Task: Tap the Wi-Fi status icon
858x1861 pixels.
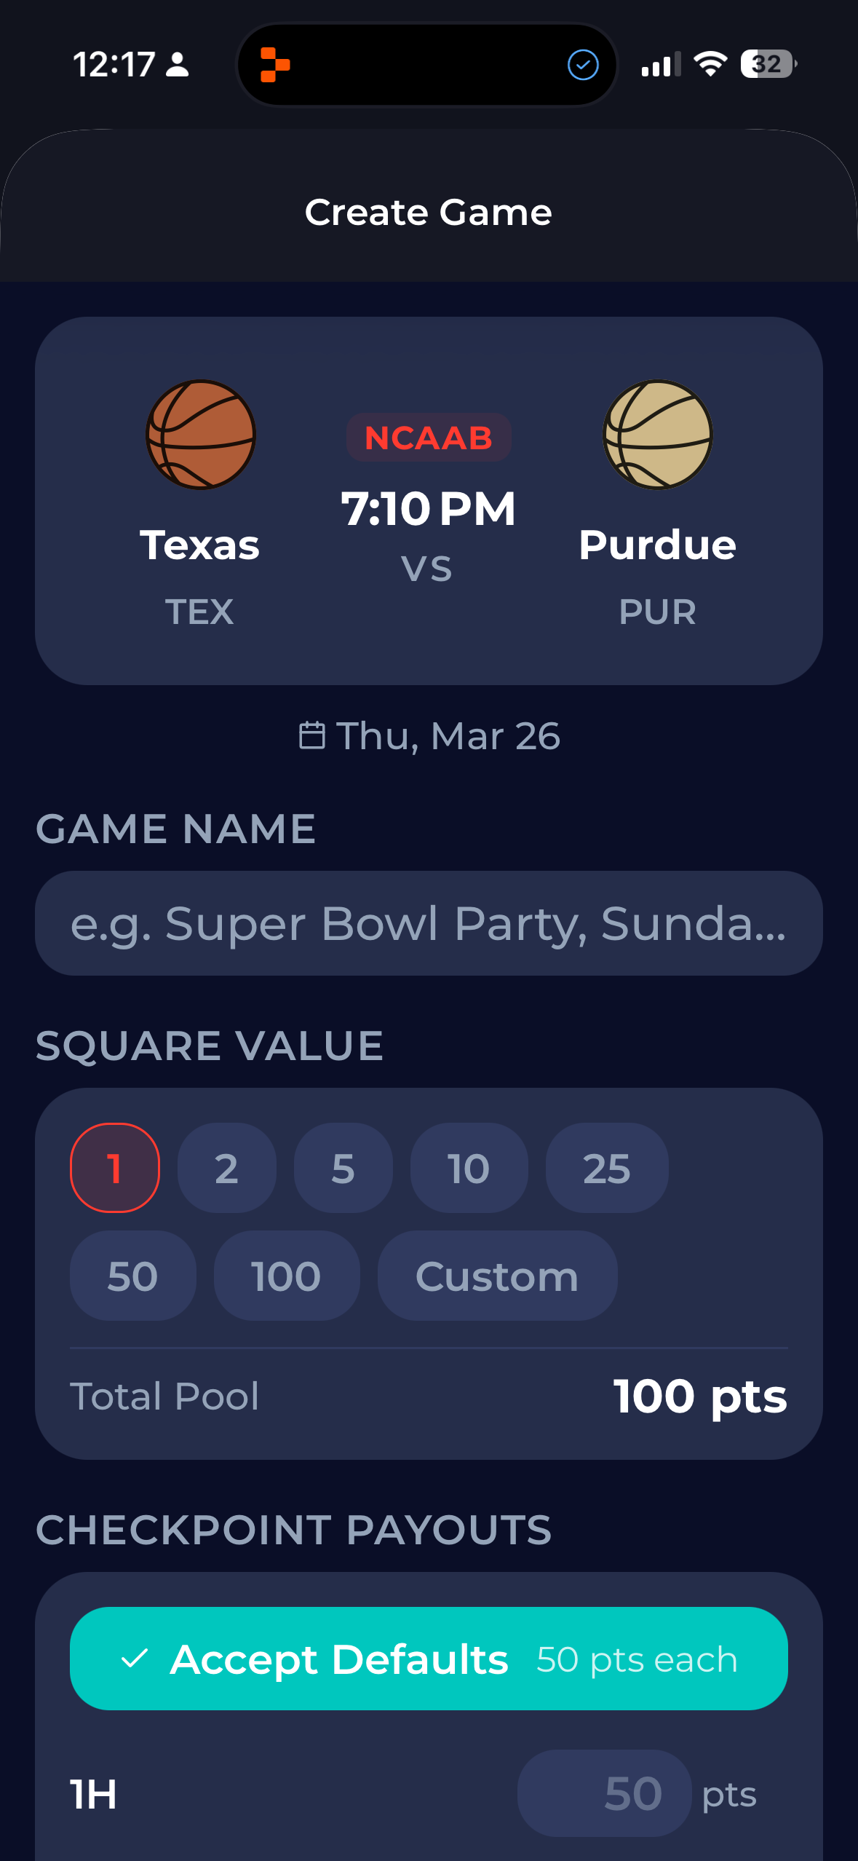Action: click(x=710, y=64)
